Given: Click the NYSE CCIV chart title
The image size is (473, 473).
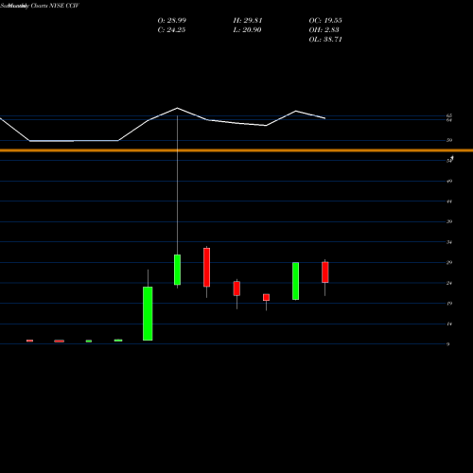Looking at the screenshot, I should pos(40,6).
